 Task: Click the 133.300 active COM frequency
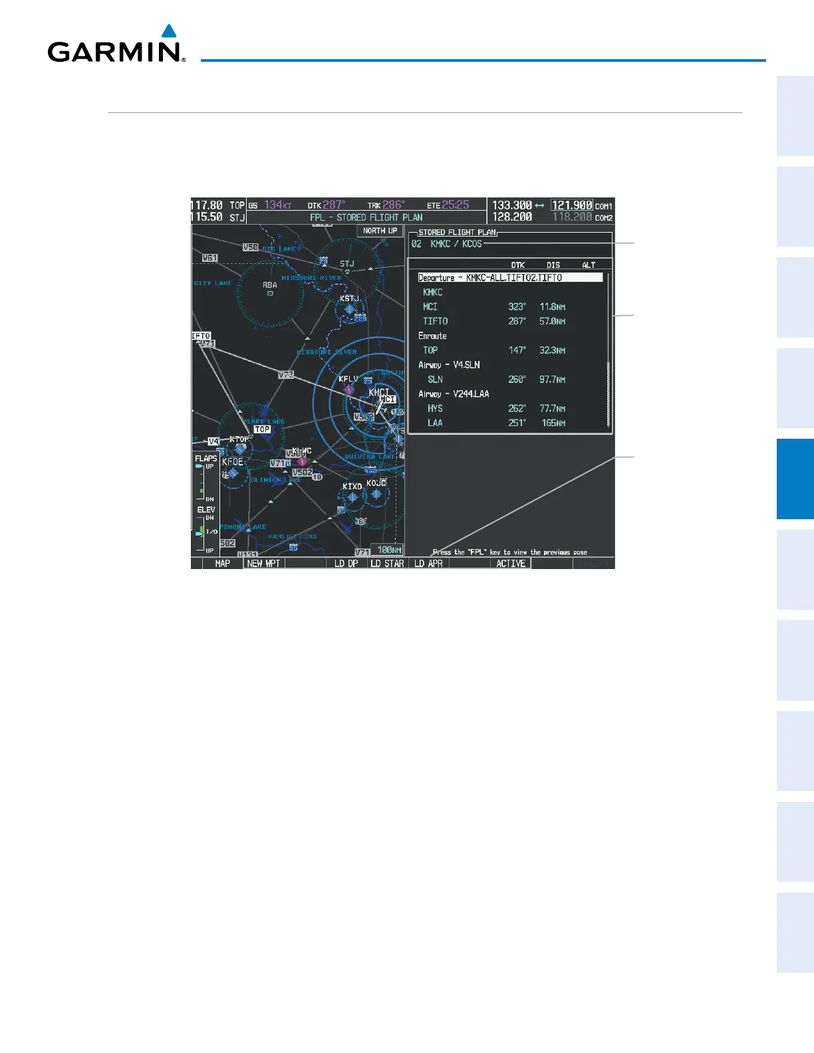tap(512, 205)
